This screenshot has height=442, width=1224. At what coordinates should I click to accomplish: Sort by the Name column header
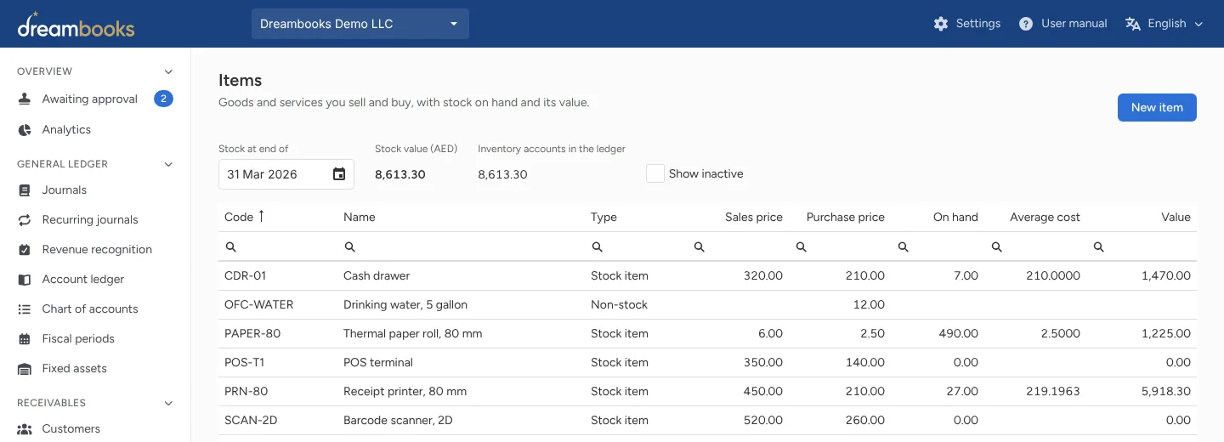pos(360,218)
